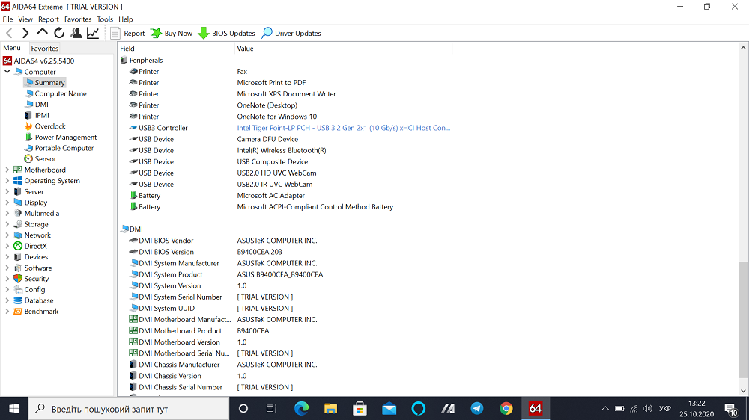The height and width of the screenshot is (420, 749).
Task: Expand the Operating System tree node
Action: point(7,181)
